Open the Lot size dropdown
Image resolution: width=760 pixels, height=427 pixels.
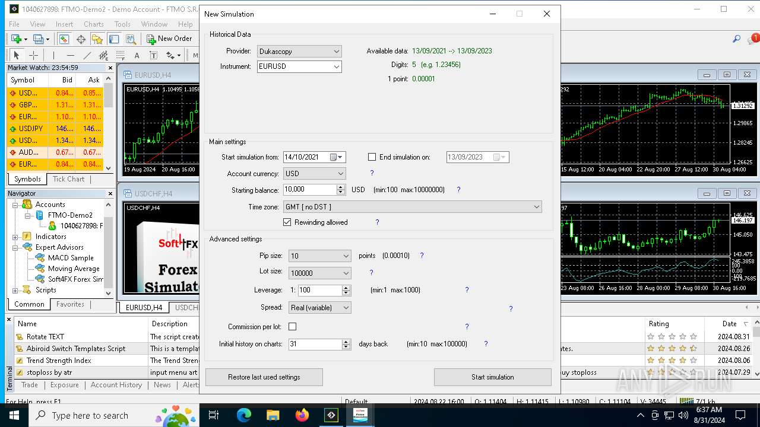319,273
